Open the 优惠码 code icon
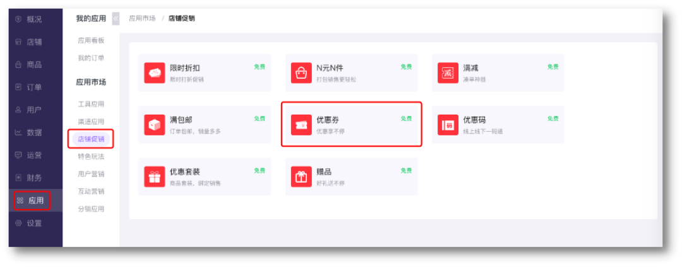682x267 pixels. pyautogui.click(x=448, y=125)
